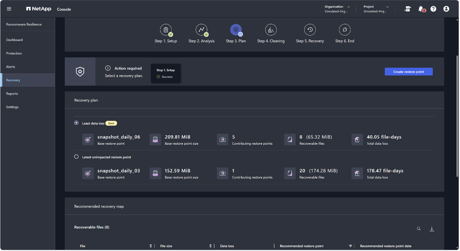Click the Step 2 Analysis icon

click(201, 30)
